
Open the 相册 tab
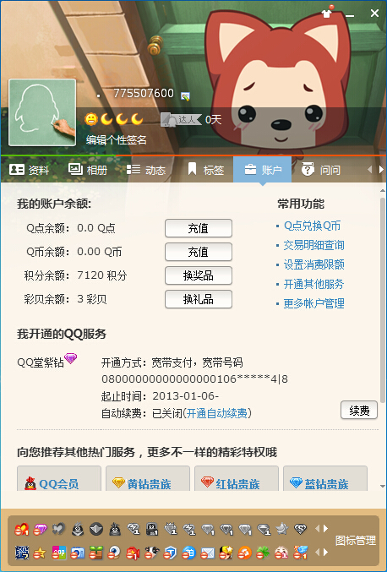coord(88,170)
